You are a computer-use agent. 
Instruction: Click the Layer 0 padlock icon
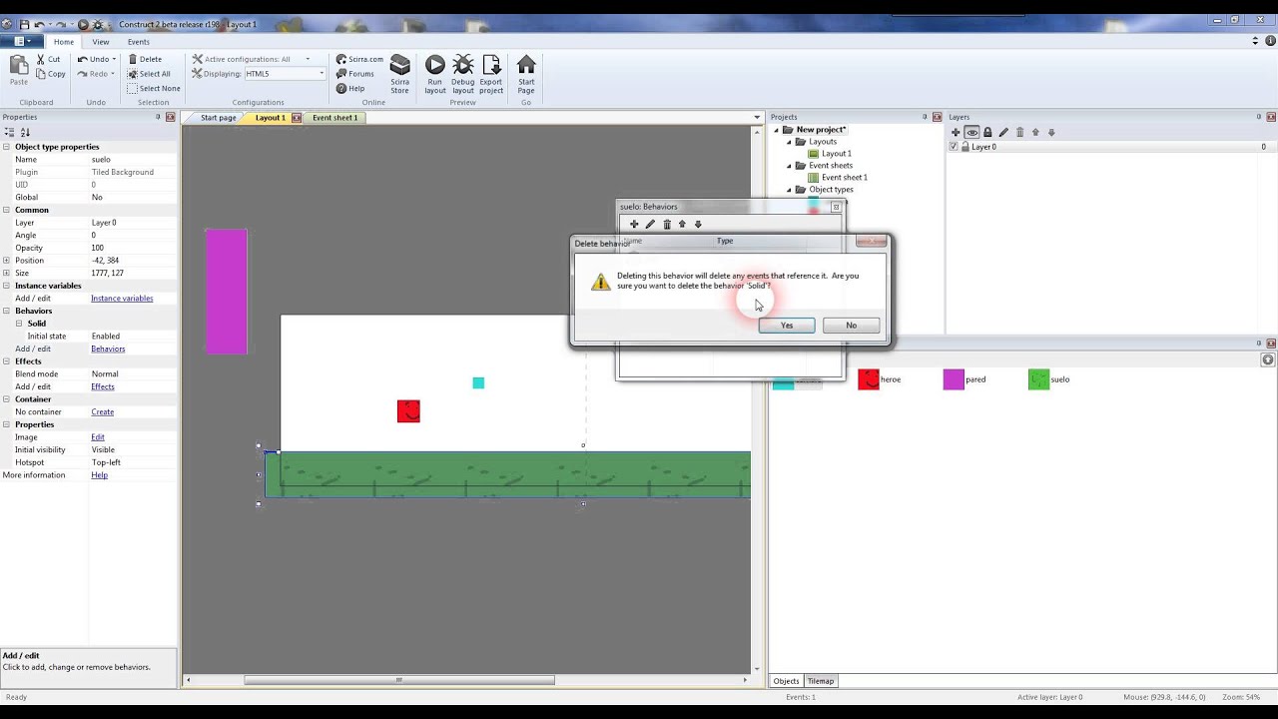965,147
